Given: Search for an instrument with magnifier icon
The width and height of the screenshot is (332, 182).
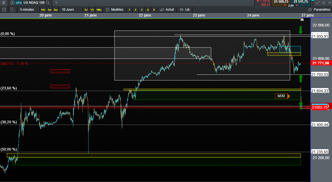Looking at the screenshot, I should tap(48, 3).
